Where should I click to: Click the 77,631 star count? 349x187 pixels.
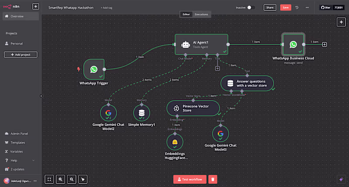(x=339, y=7)
